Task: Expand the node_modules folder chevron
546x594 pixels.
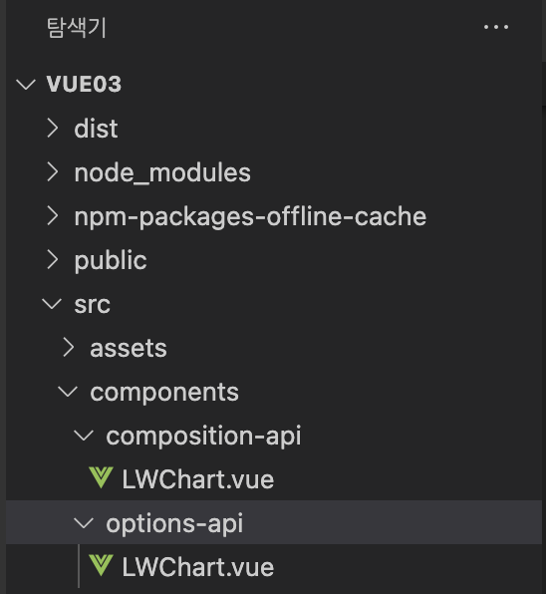Action: click(52, 172)
